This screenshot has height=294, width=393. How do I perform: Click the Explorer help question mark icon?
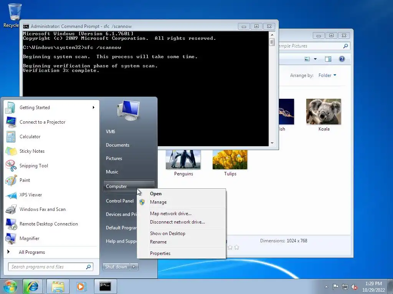[342, 59]
